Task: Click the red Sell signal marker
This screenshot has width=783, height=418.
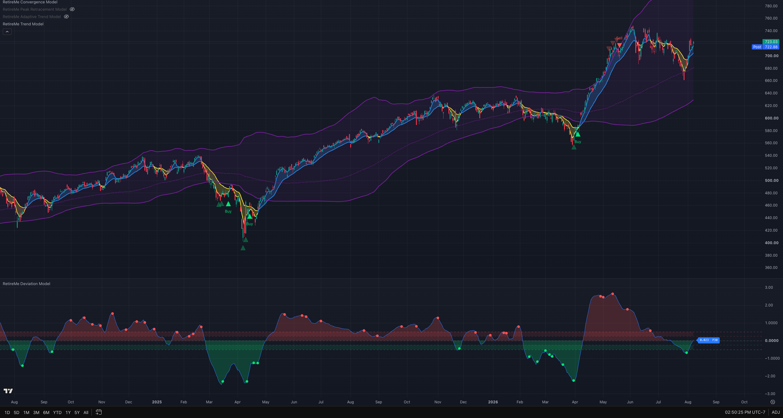Action: [619, 45]
